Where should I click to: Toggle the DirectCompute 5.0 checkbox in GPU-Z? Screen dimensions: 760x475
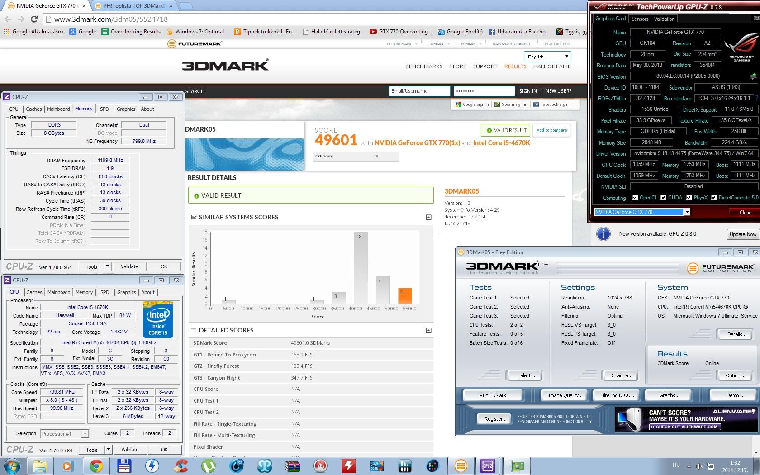coord(713,198)
